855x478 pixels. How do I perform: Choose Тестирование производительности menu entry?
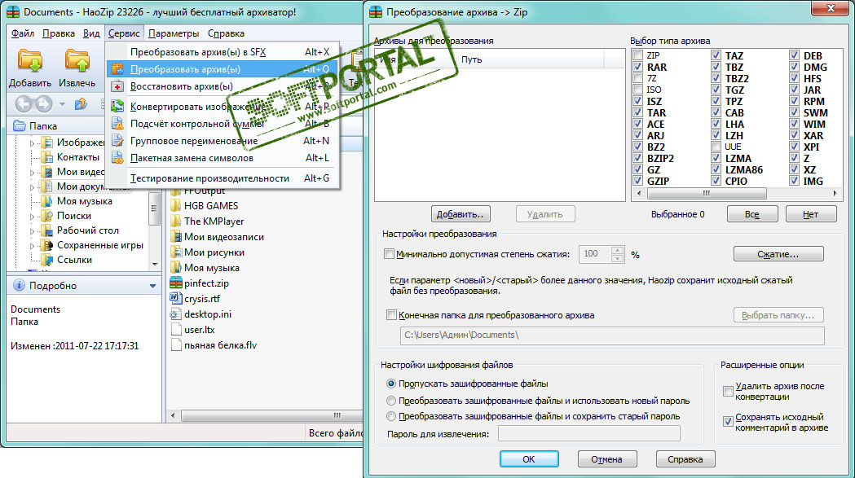point(223,178)
